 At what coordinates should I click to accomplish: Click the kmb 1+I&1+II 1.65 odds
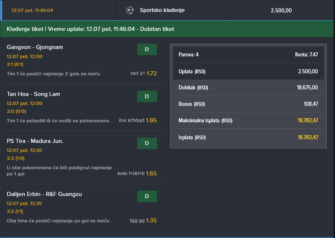137,173
